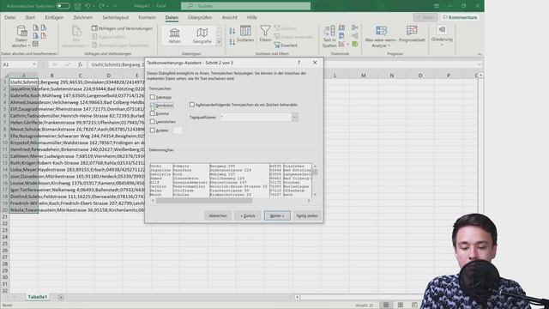Open Quick Access Toolbar customize dropdown
Viewport: 549px width, 309px height.
click(115, 6)
